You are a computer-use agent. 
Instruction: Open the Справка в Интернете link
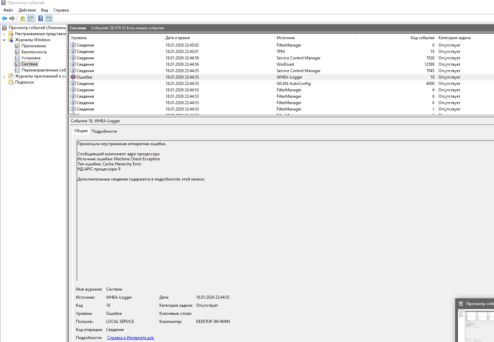pyautogui.click(x=130, y=338)
